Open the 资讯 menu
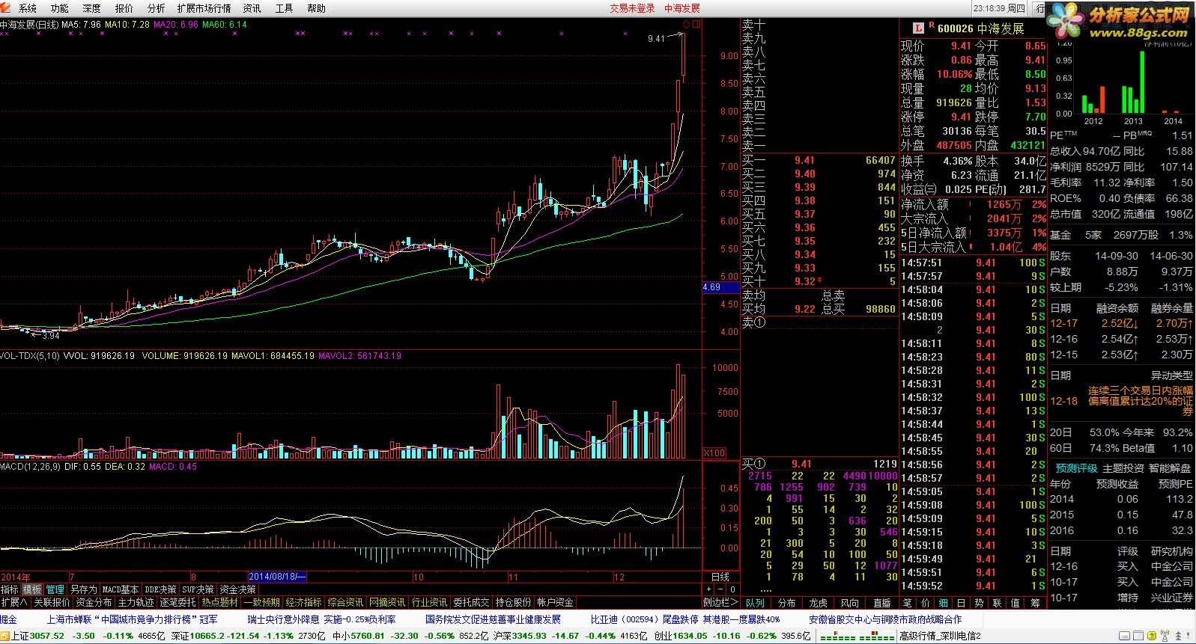1196x644 pixels. click(252, 8)
